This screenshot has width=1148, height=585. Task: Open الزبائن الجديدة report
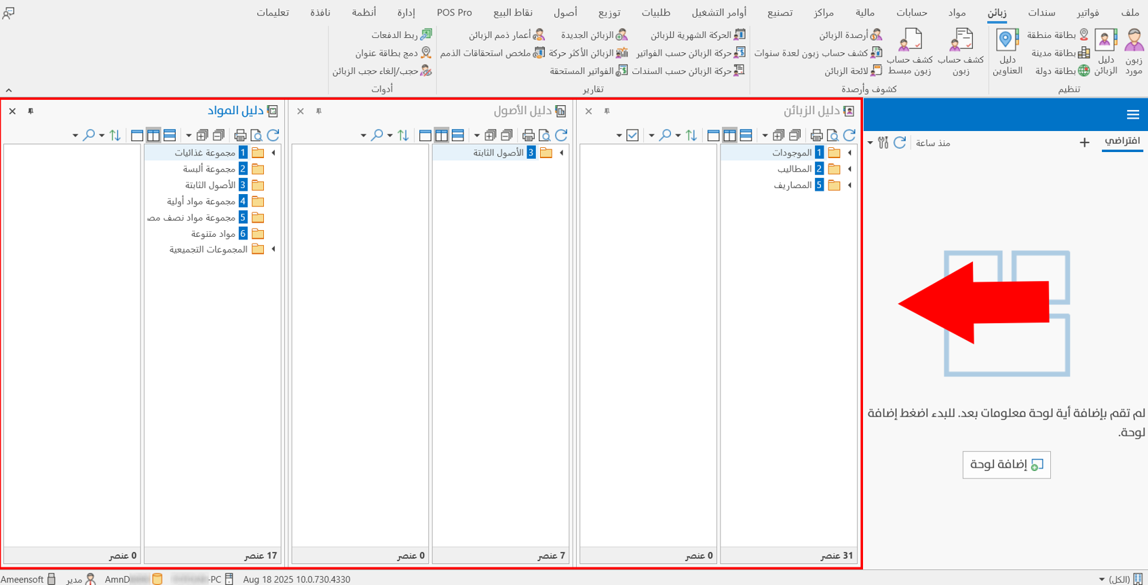(594, 35)
